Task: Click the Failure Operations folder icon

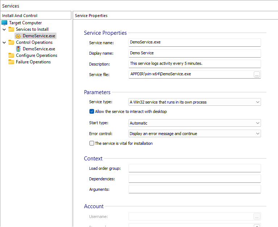Action: click(11, 62)
